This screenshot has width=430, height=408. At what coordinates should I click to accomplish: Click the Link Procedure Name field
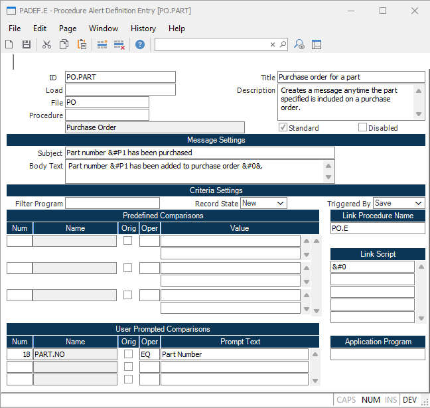tap(378, 228)
